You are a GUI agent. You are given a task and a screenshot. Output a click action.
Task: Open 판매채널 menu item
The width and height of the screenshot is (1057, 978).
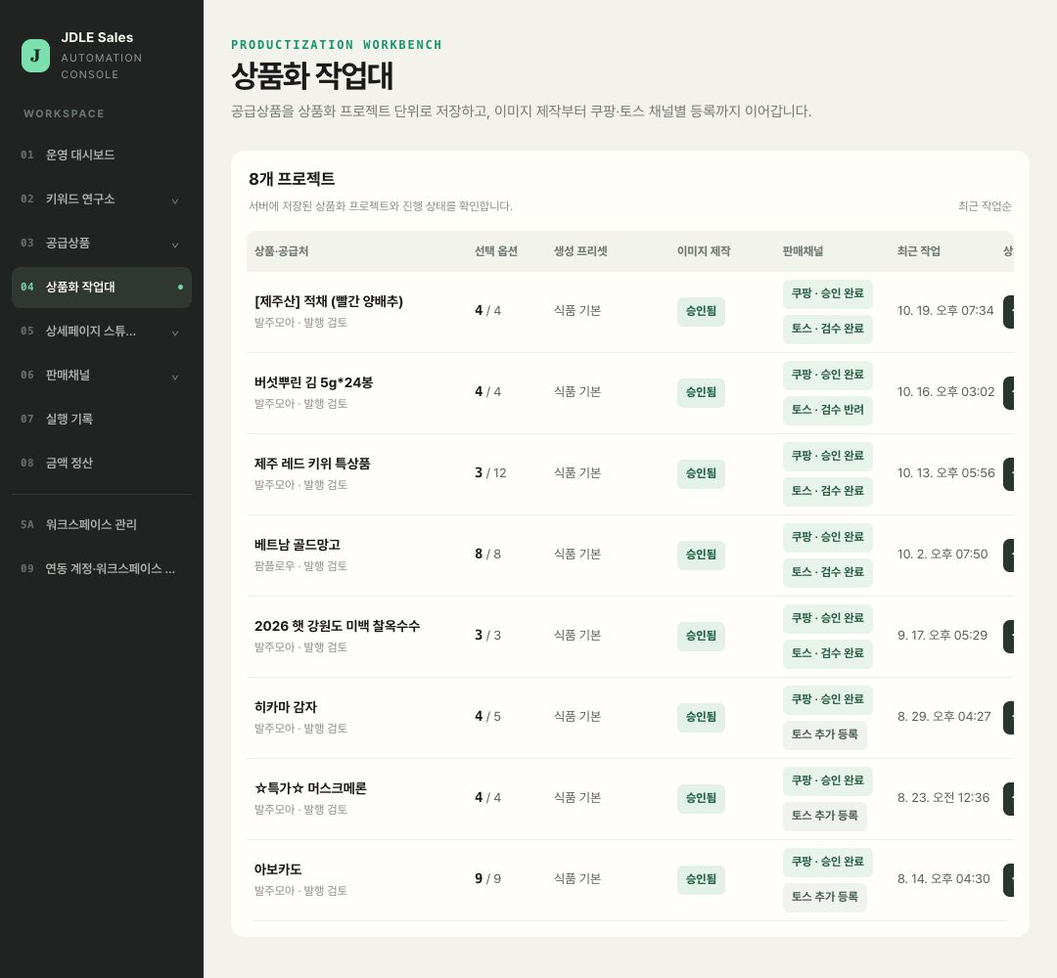coord(102,376)
